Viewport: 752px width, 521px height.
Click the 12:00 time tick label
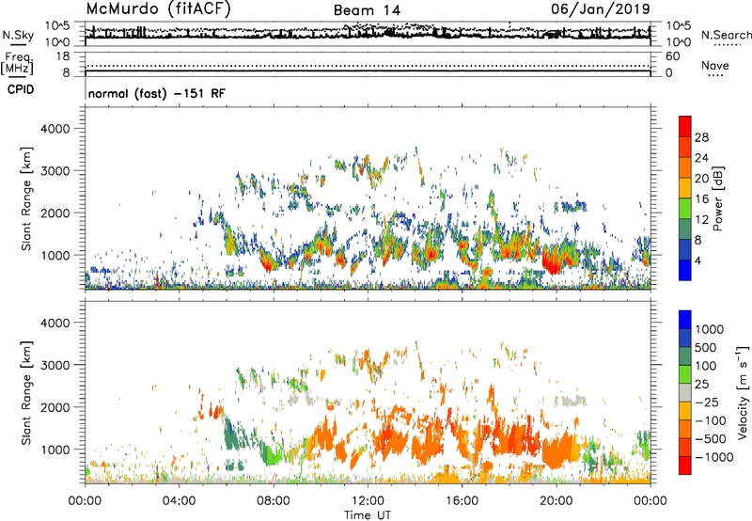368,501
